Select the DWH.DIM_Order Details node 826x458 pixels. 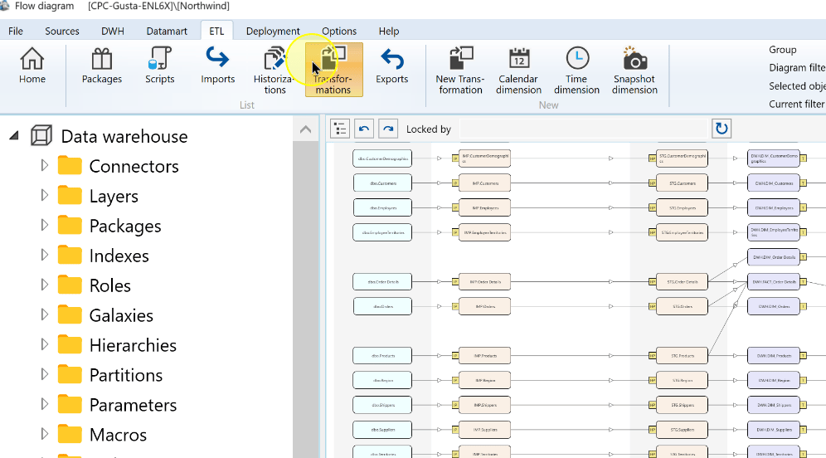pyautogui.click(x=773, y=257)
